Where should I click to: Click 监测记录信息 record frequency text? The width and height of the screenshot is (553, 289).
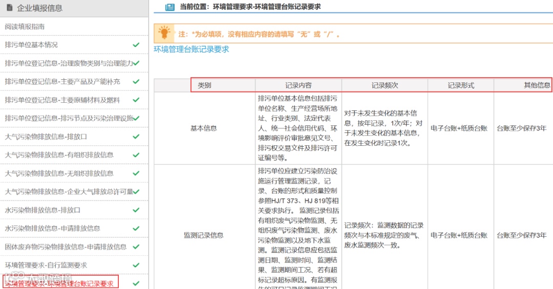[x=384, y=235]
